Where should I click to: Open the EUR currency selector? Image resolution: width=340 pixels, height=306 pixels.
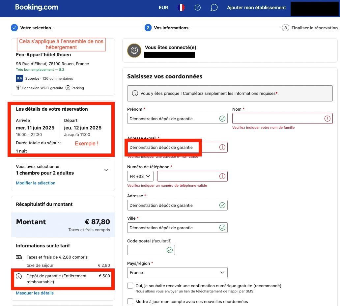163,8
